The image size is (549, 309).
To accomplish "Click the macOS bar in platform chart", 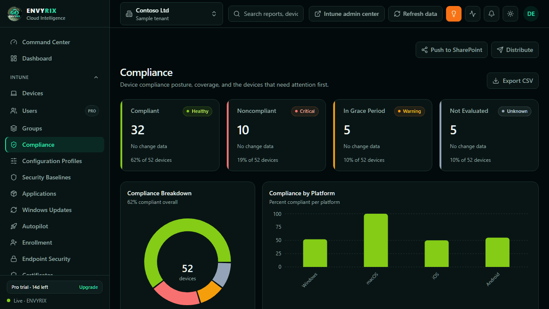I will (376, 240).
